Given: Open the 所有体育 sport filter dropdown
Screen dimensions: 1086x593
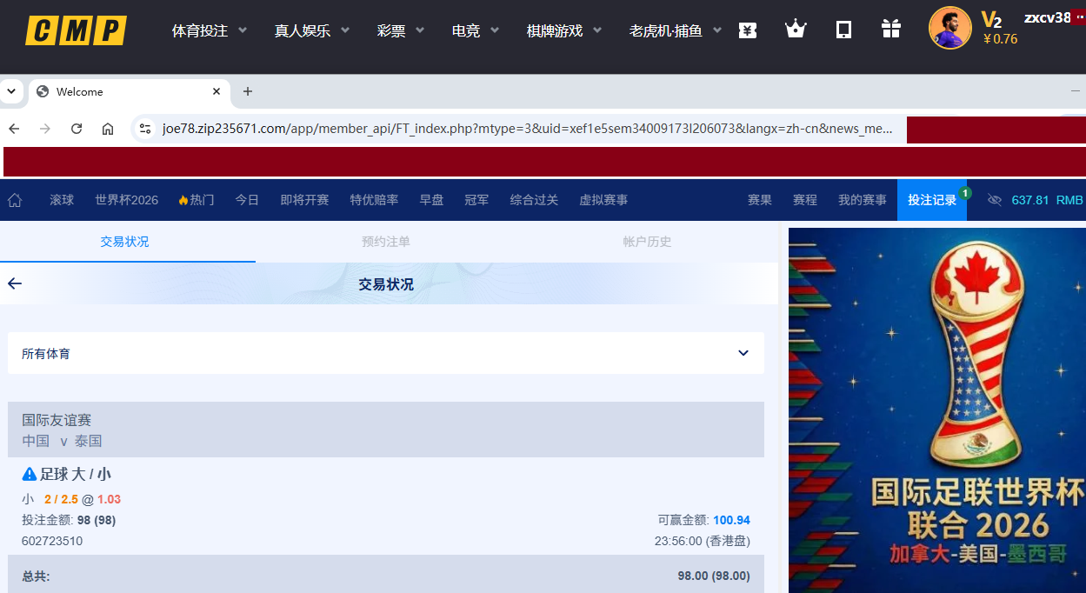Looking at the screenshot, I should coord(386,353).
